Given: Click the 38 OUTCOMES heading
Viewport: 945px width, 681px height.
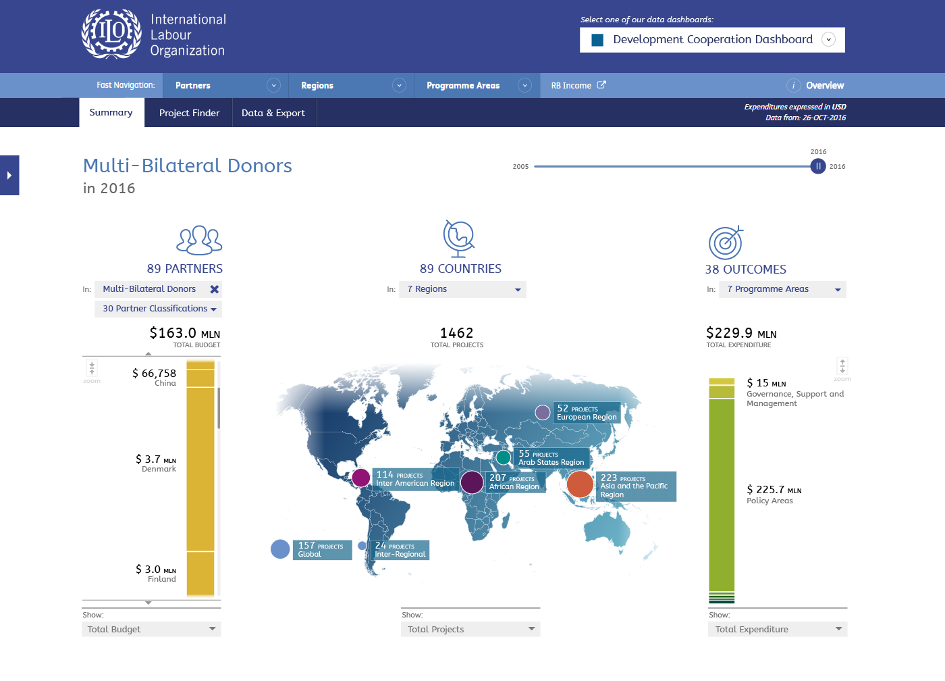Looking at the screenshot, I should 746,270.
